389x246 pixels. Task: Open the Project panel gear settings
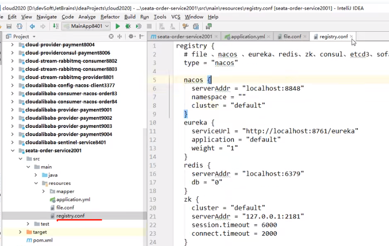pyautogui.click(x=132, y=37)
